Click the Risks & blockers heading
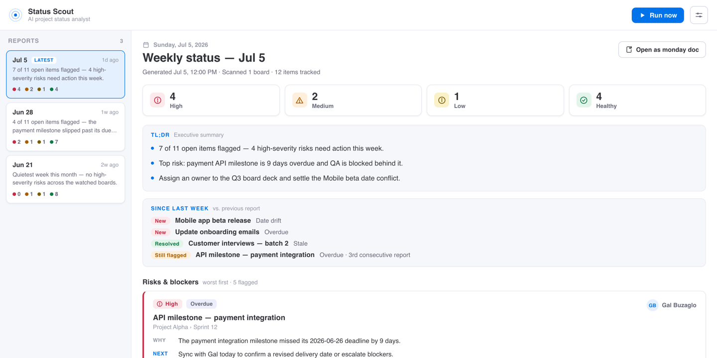Image resolution: width=717 pixels, height=358 pixels. pos(170,282)
